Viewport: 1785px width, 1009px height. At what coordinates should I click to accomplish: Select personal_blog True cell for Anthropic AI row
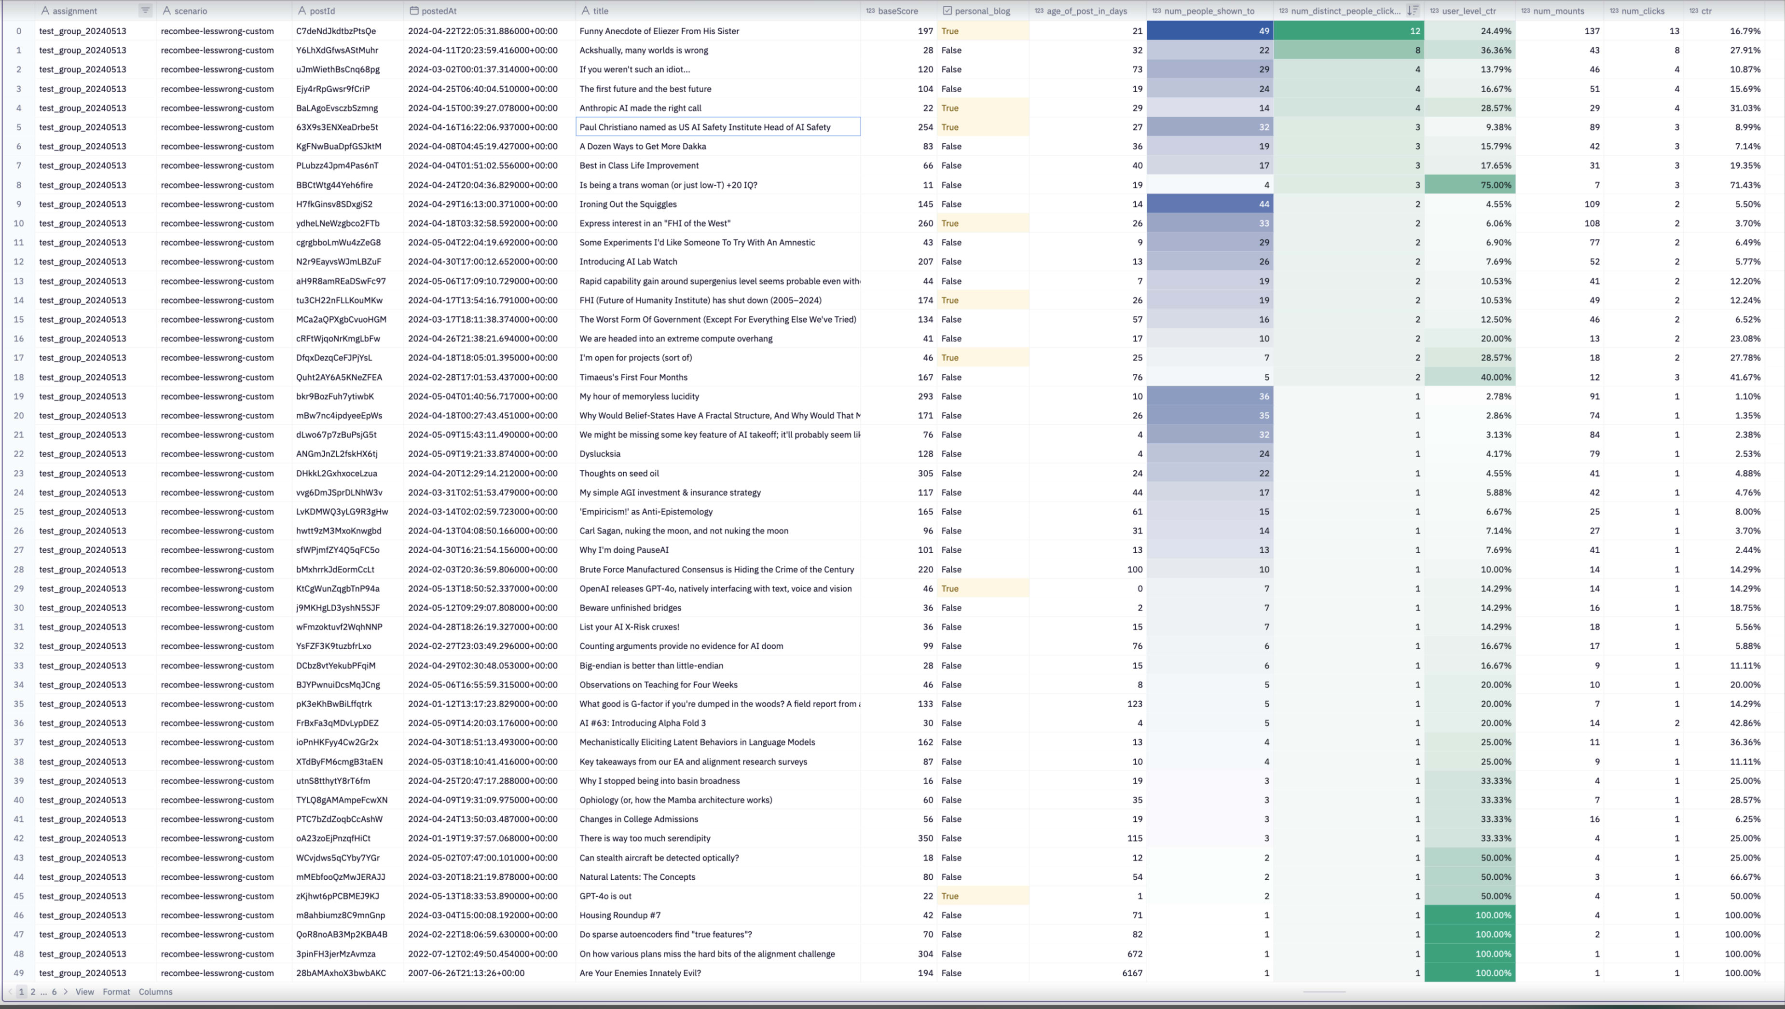click(x=982, y=108)
